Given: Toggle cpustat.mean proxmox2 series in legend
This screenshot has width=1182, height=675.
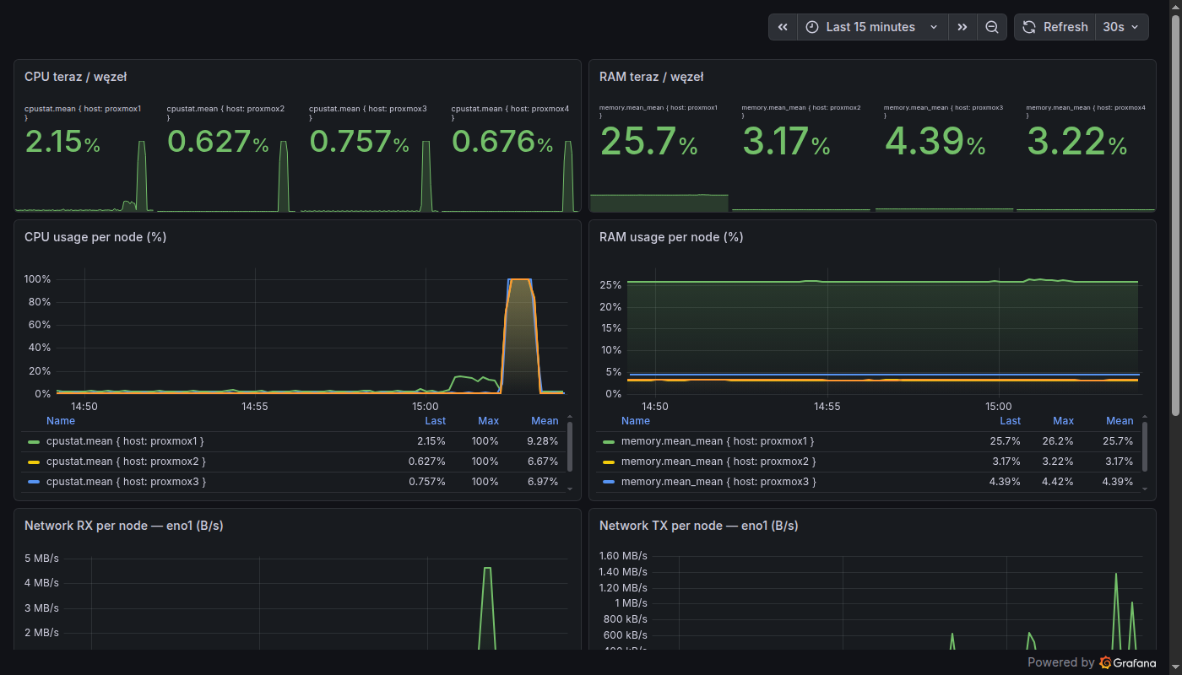Looking at the screenshot, I should point(126,462).
